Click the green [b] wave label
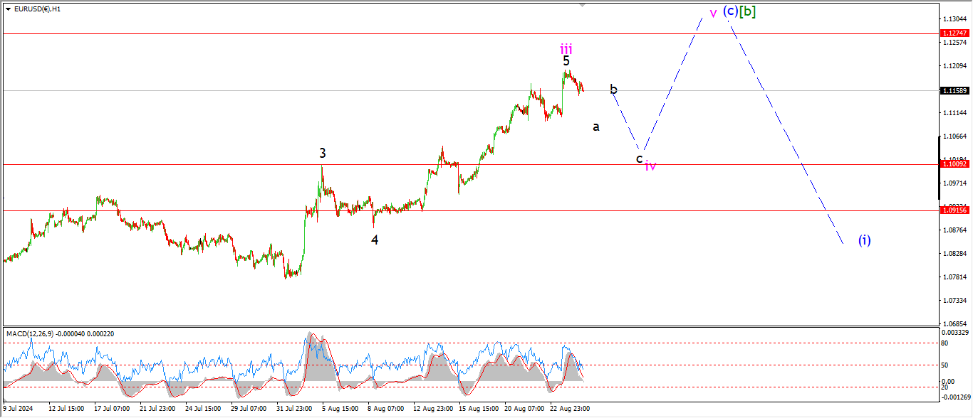 click(x=747, y=11)
